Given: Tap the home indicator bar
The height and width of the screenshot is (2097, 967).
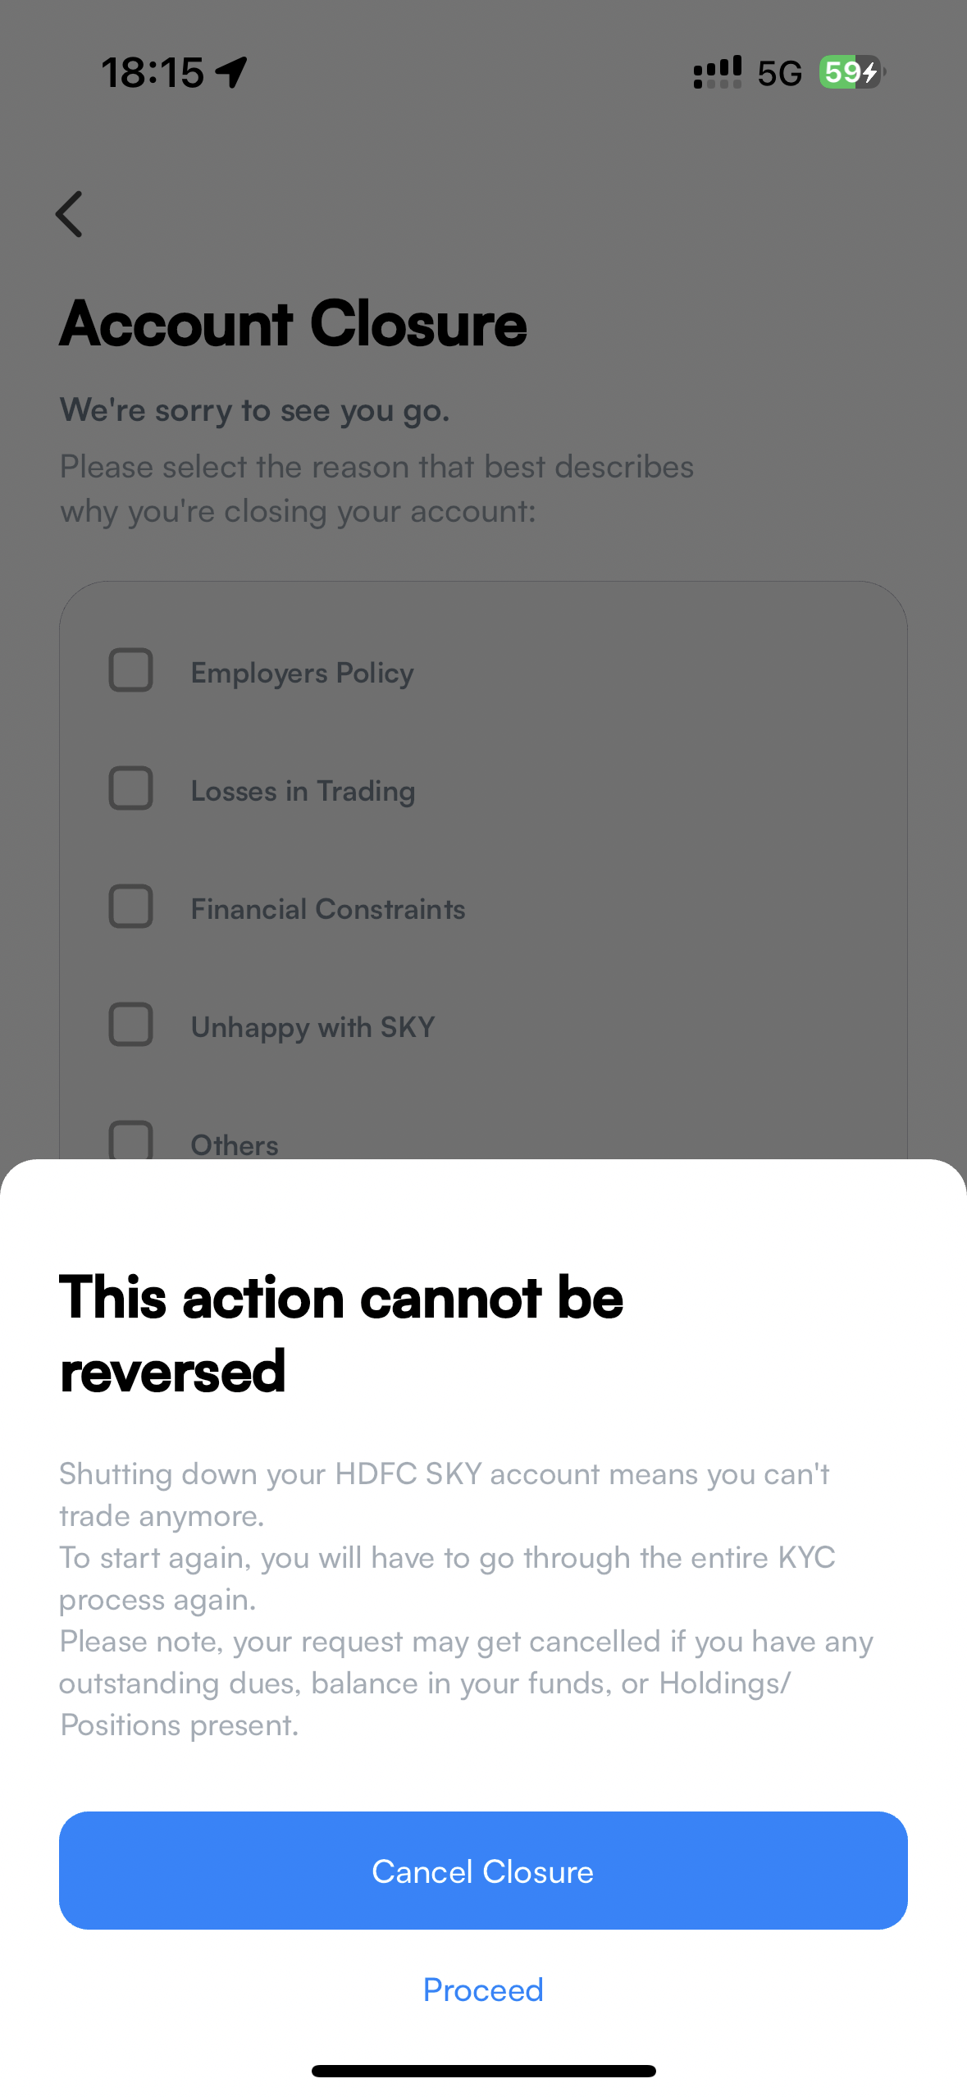Looking at the screenshot, I should 483,2071.
